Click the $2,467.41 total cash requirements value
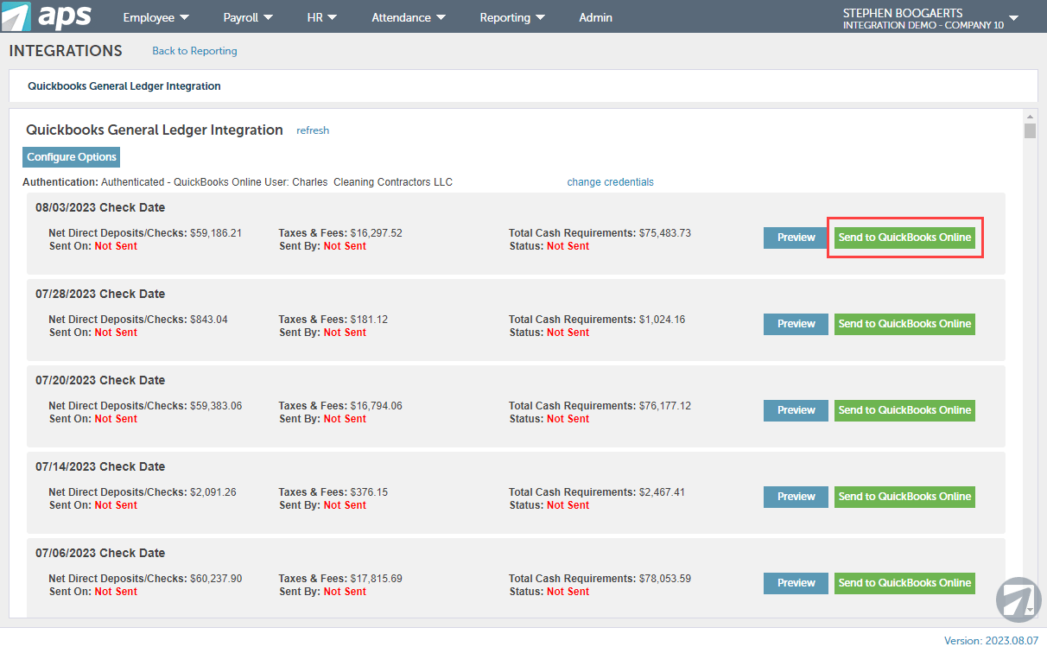Image resolution: width=1047 pixels, height=653 pixels. pyautogui.click(x=662, y=492)
